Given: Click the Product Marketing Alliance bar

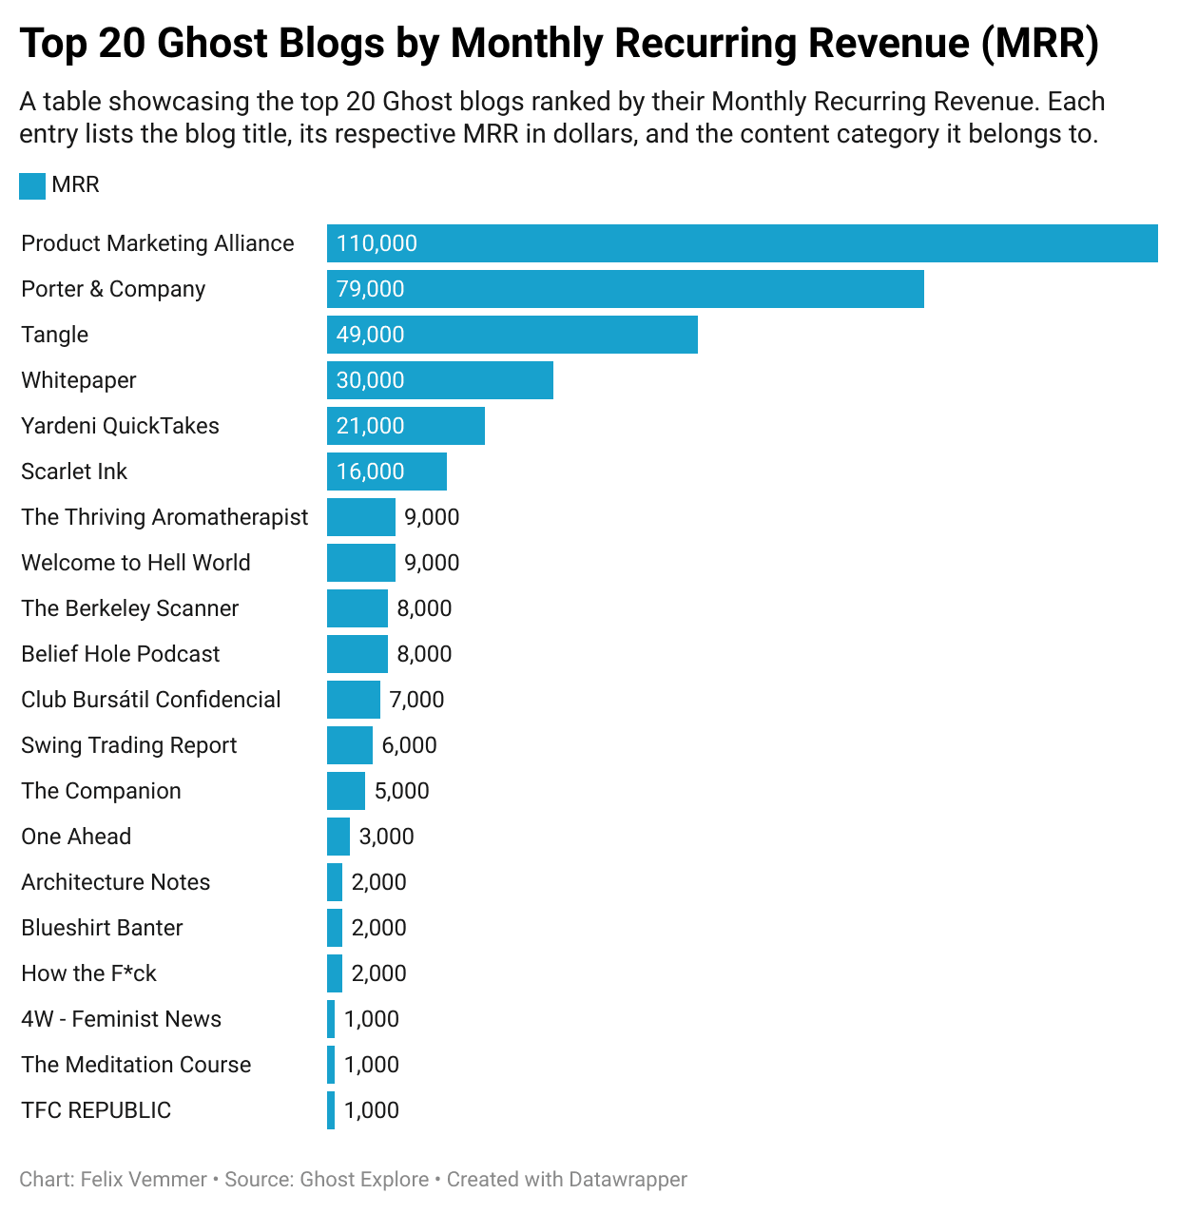Looking at the screenshot, I should (x=742, y=243).
